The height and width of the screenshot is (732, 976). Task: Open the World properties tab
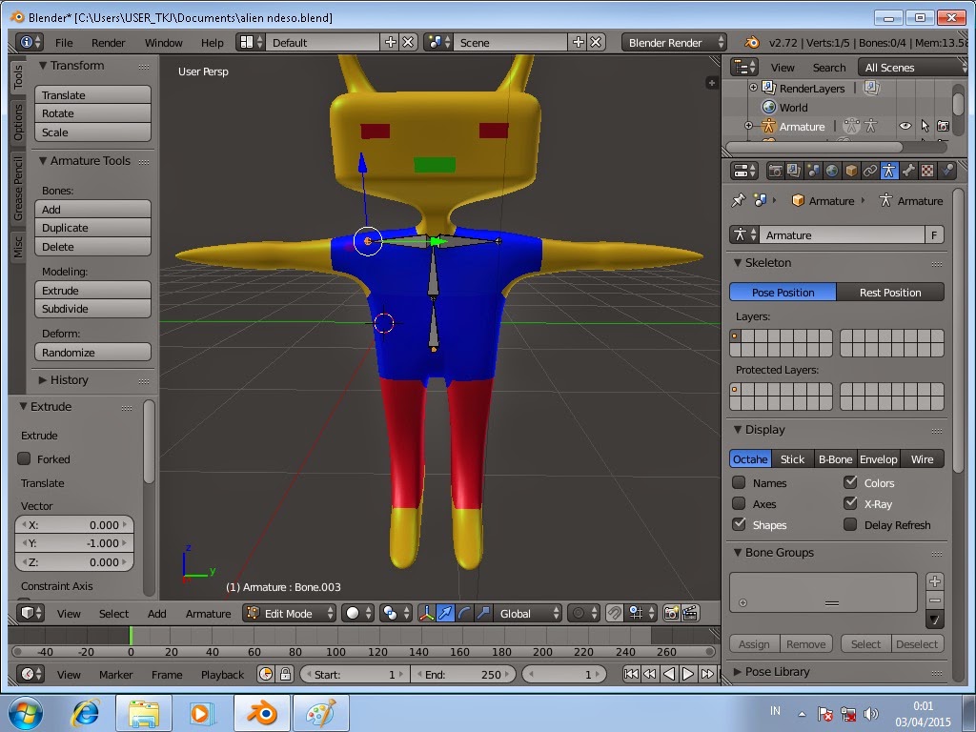click(832, 171)
